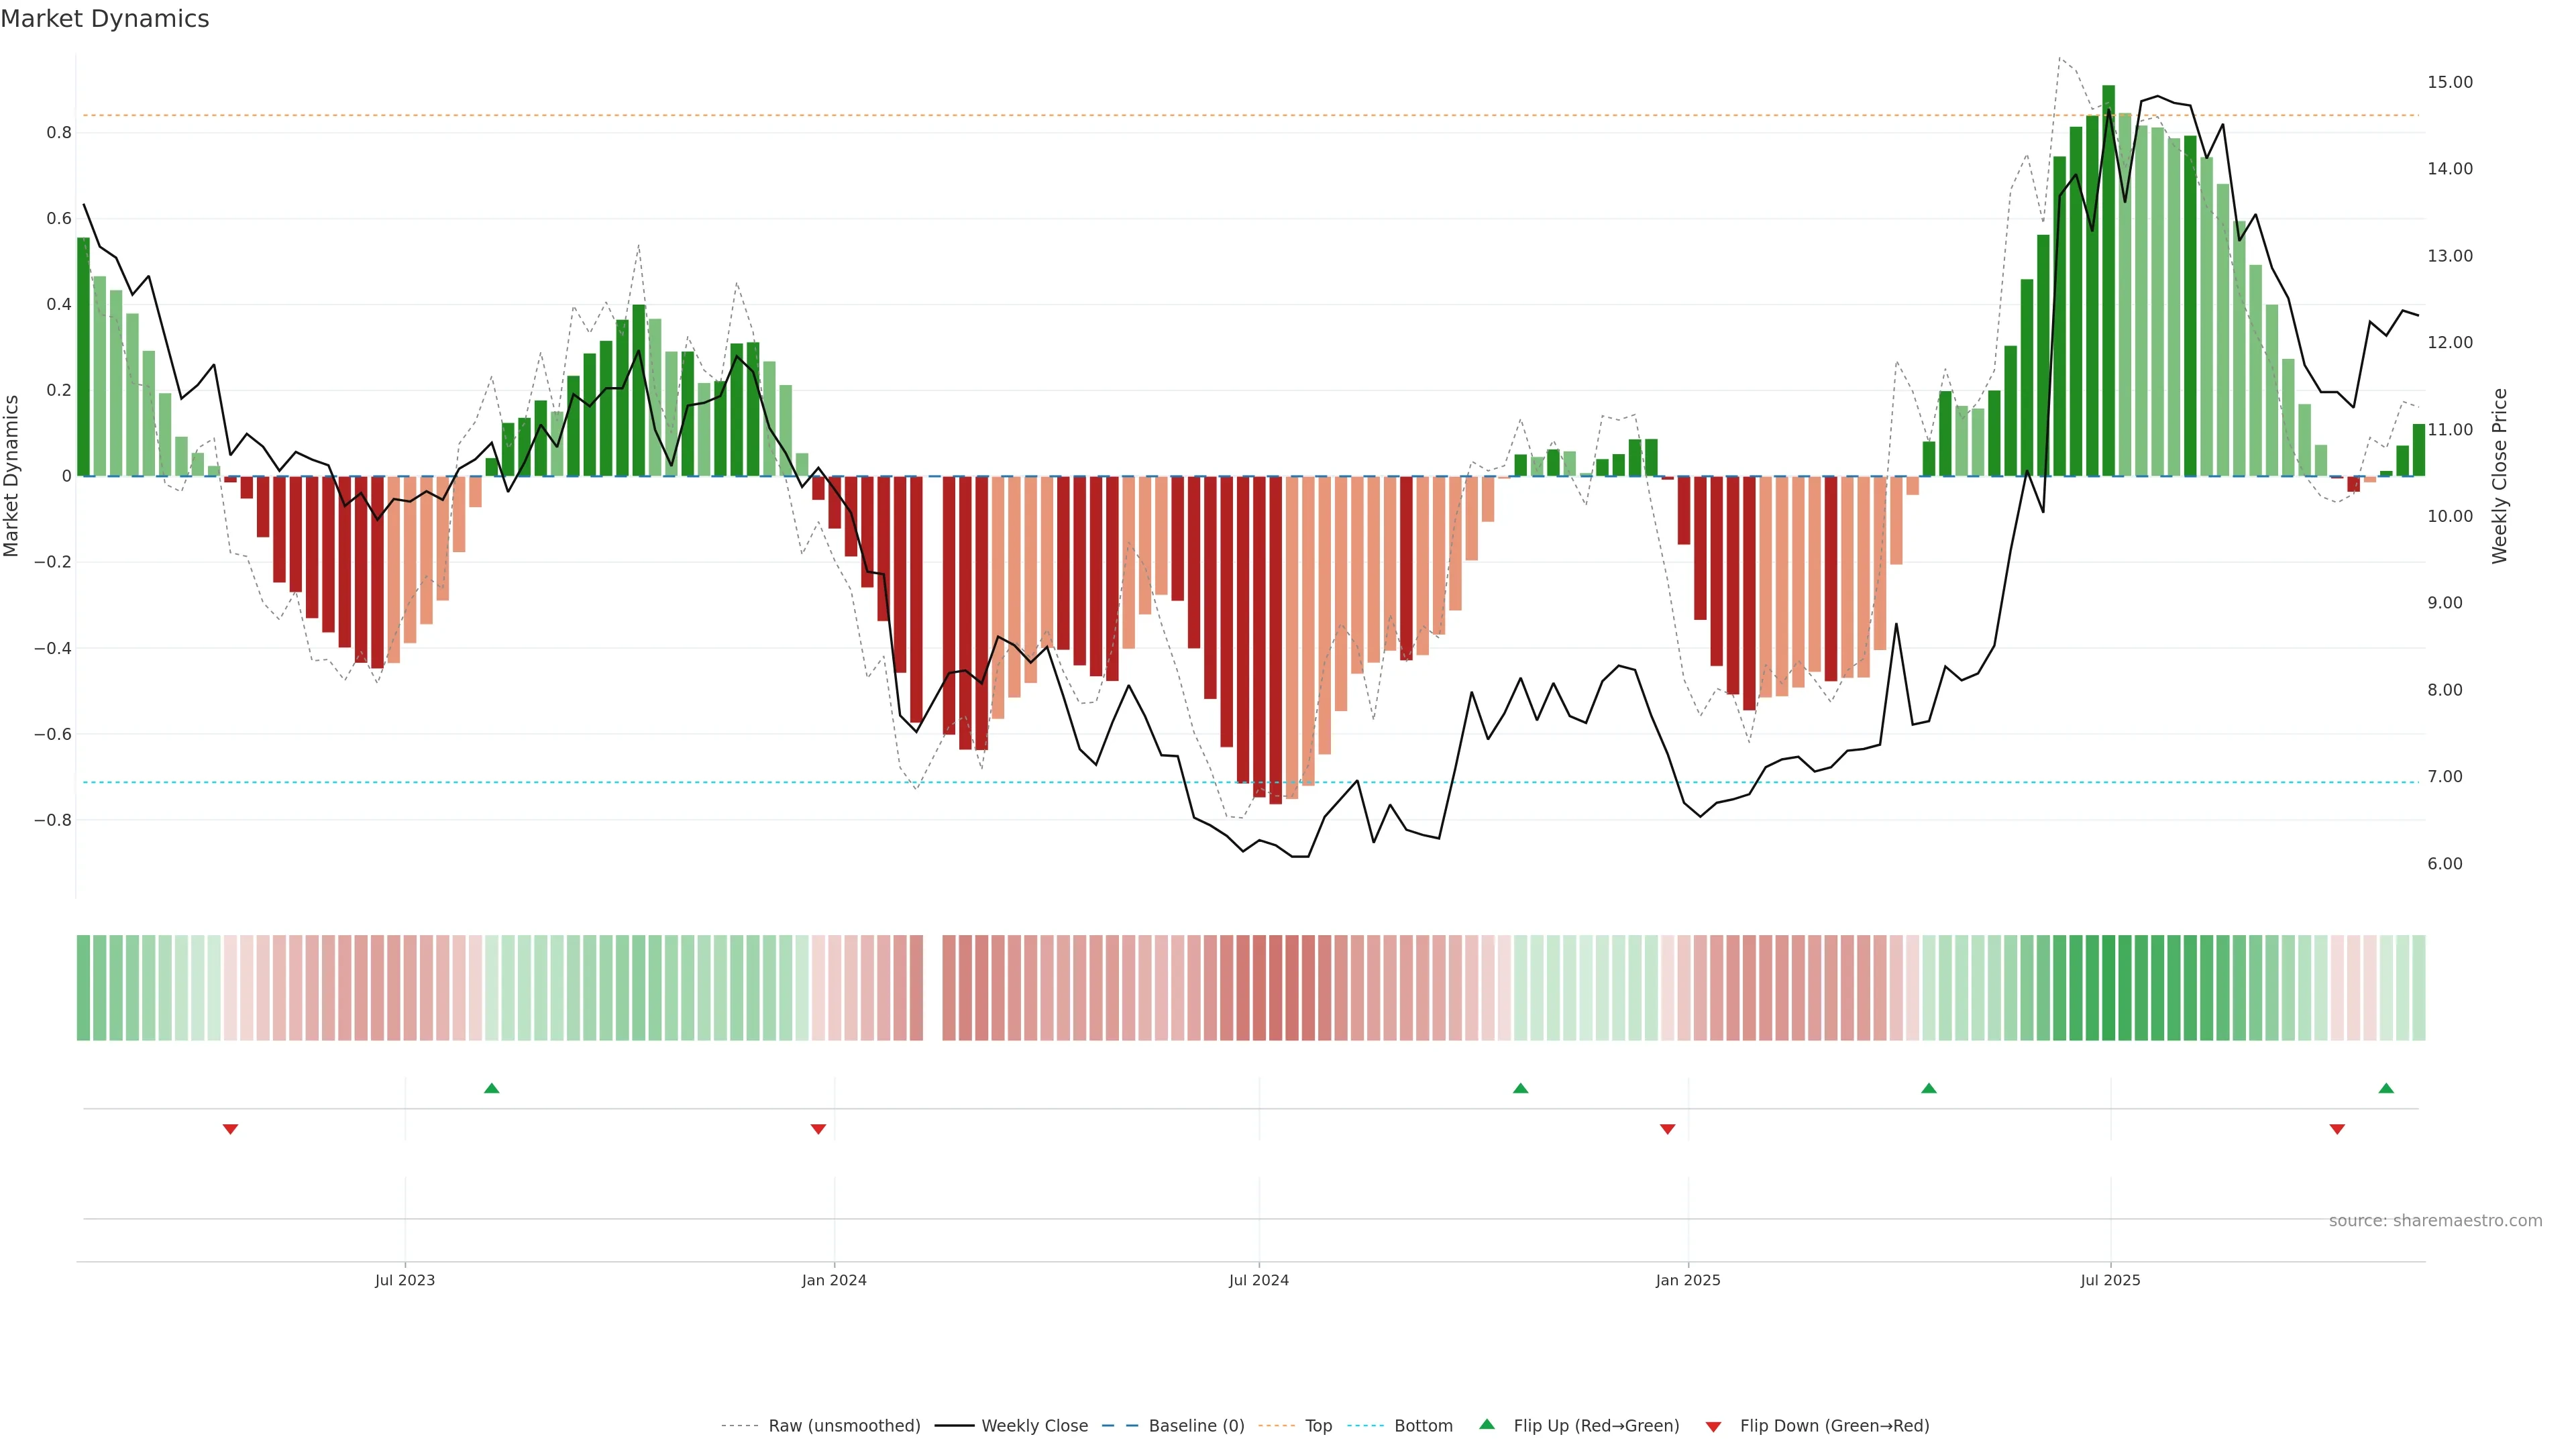Click the final red flip-down triangle in late 2025

pyautogui.click(x=2337, y=1129)
